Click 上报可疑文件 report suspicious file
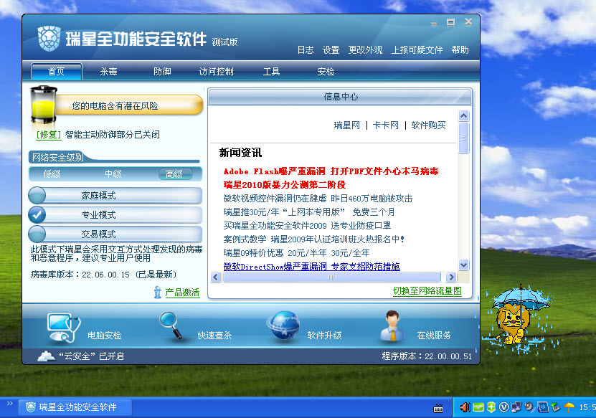 tap(417, 49)
